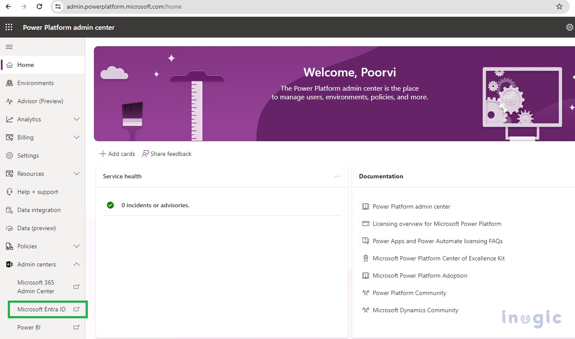Viewport: 575px width, 339px height.
Task: Click the Data (preview) cloud icon
Action: pos(10,228)
